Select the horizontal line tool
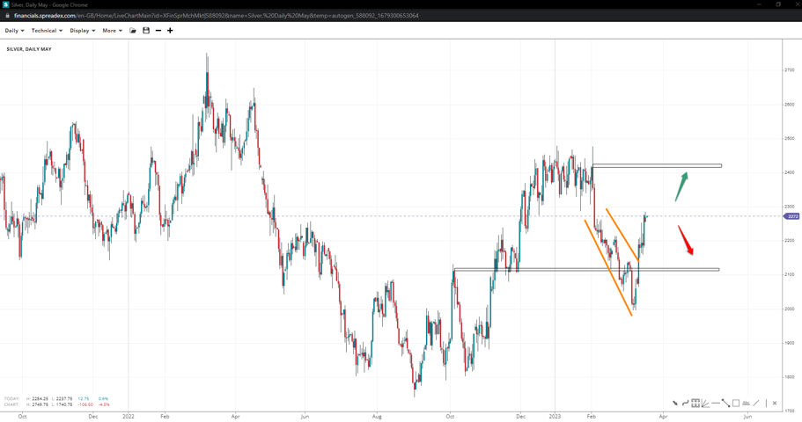The width and height of the screenshot is (802, 422). 716,404
